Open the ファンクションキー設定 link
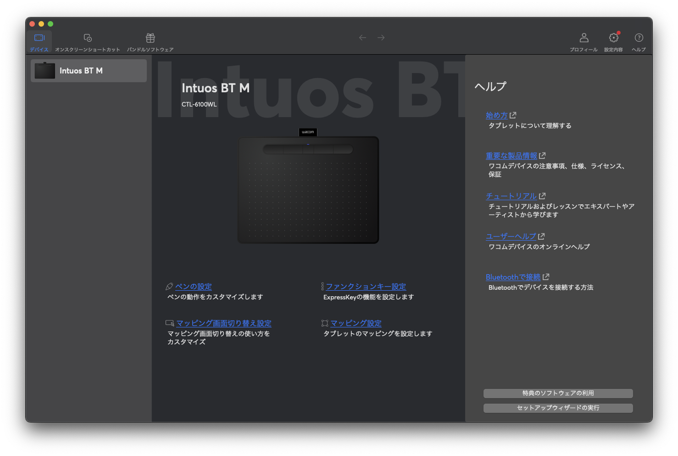The height and width of the screenshot is (456, 678). (366, 287)
